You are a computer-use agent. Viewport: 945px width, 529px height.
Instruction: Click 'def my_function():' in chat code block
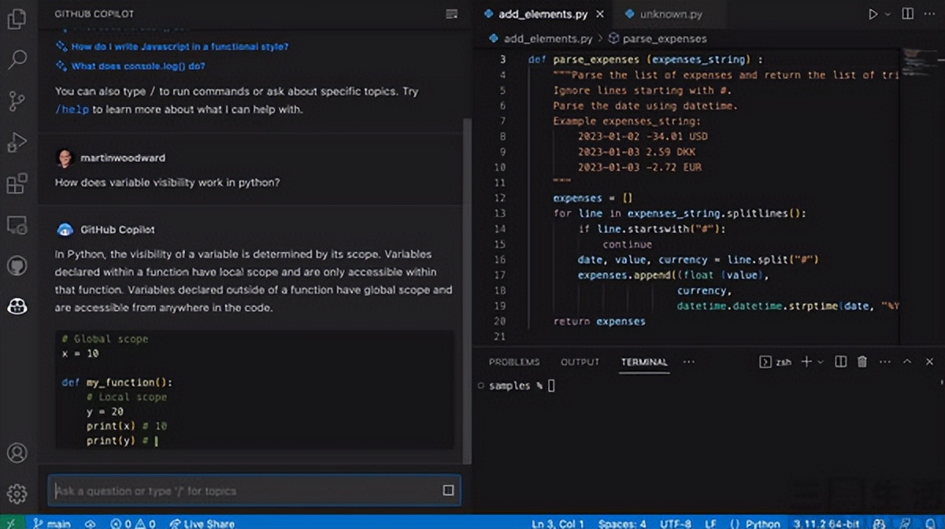117,383
